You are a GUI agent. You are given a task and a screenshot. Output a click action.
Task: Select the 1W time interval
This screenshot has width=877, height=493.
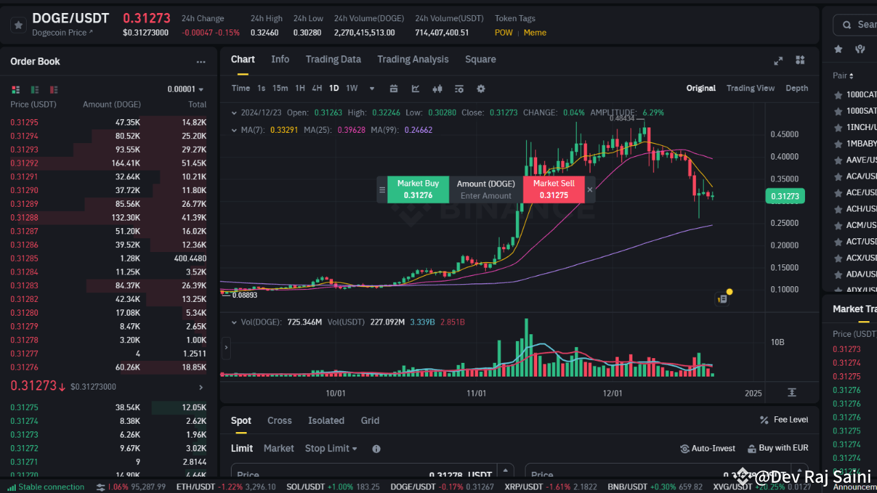(x=351, y=88)
